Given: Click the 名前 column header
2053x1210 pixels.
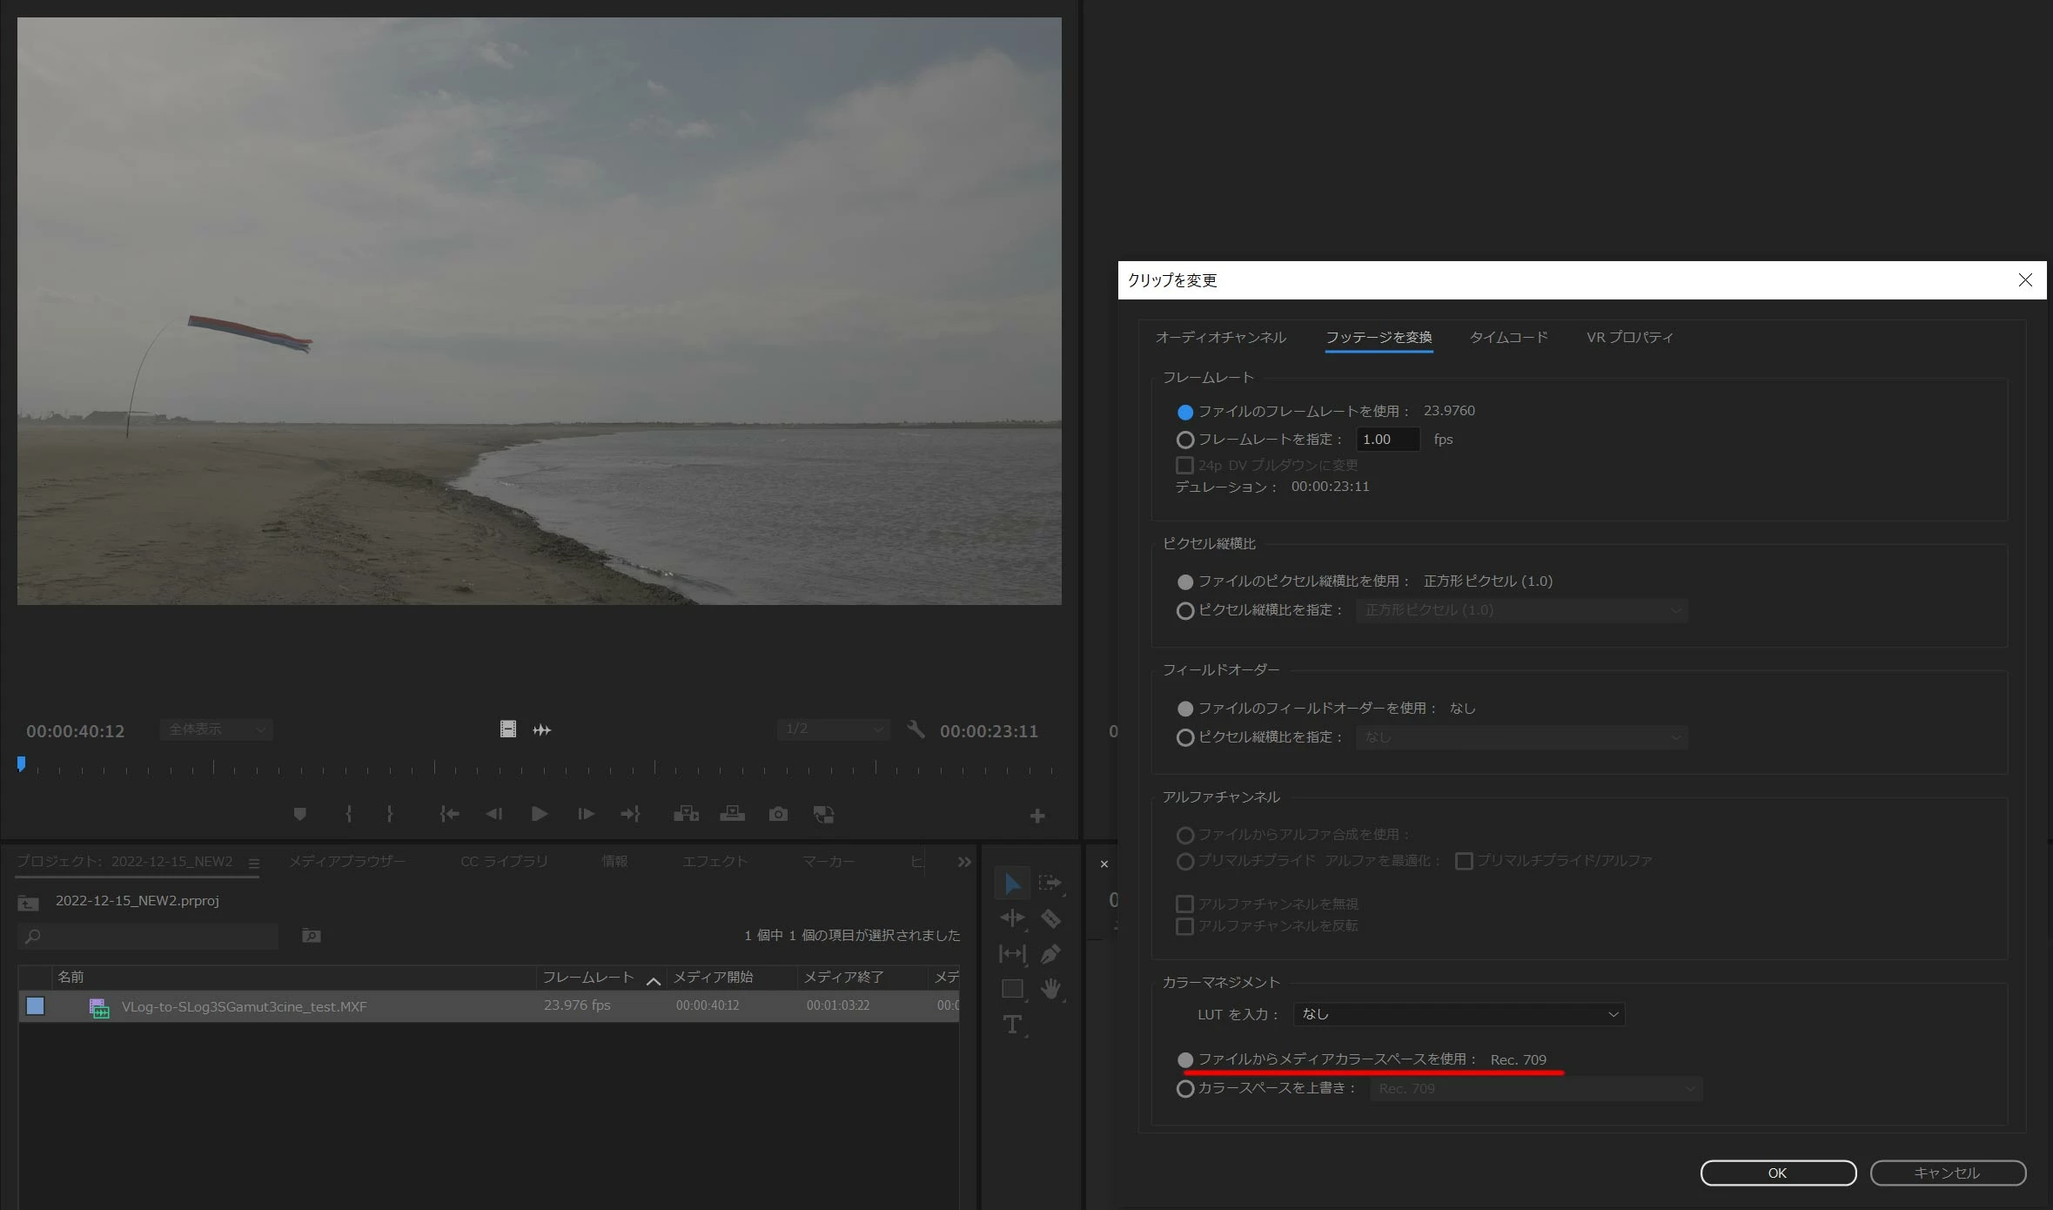Looking at the screenshot, I should [294, 978].
